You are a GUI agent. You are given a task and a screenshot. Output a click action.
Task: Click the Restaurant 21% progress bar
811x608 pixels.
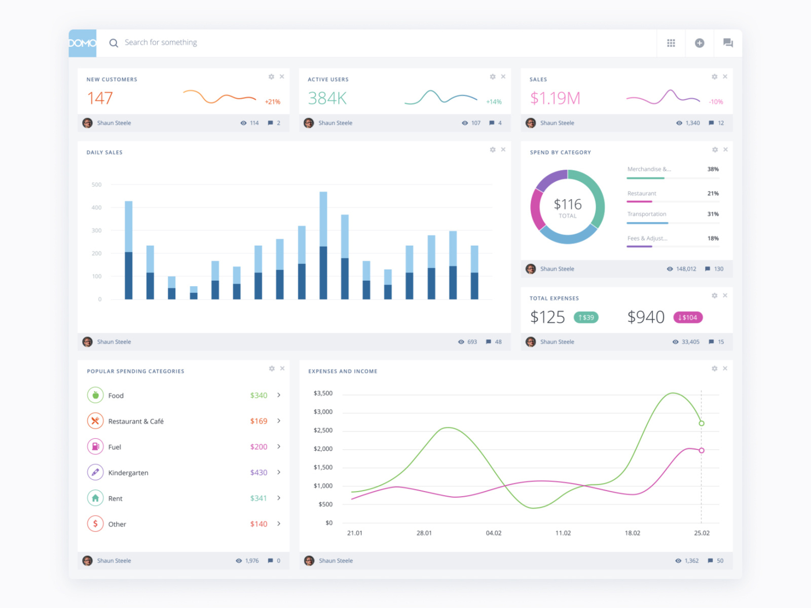click(673, 202)
